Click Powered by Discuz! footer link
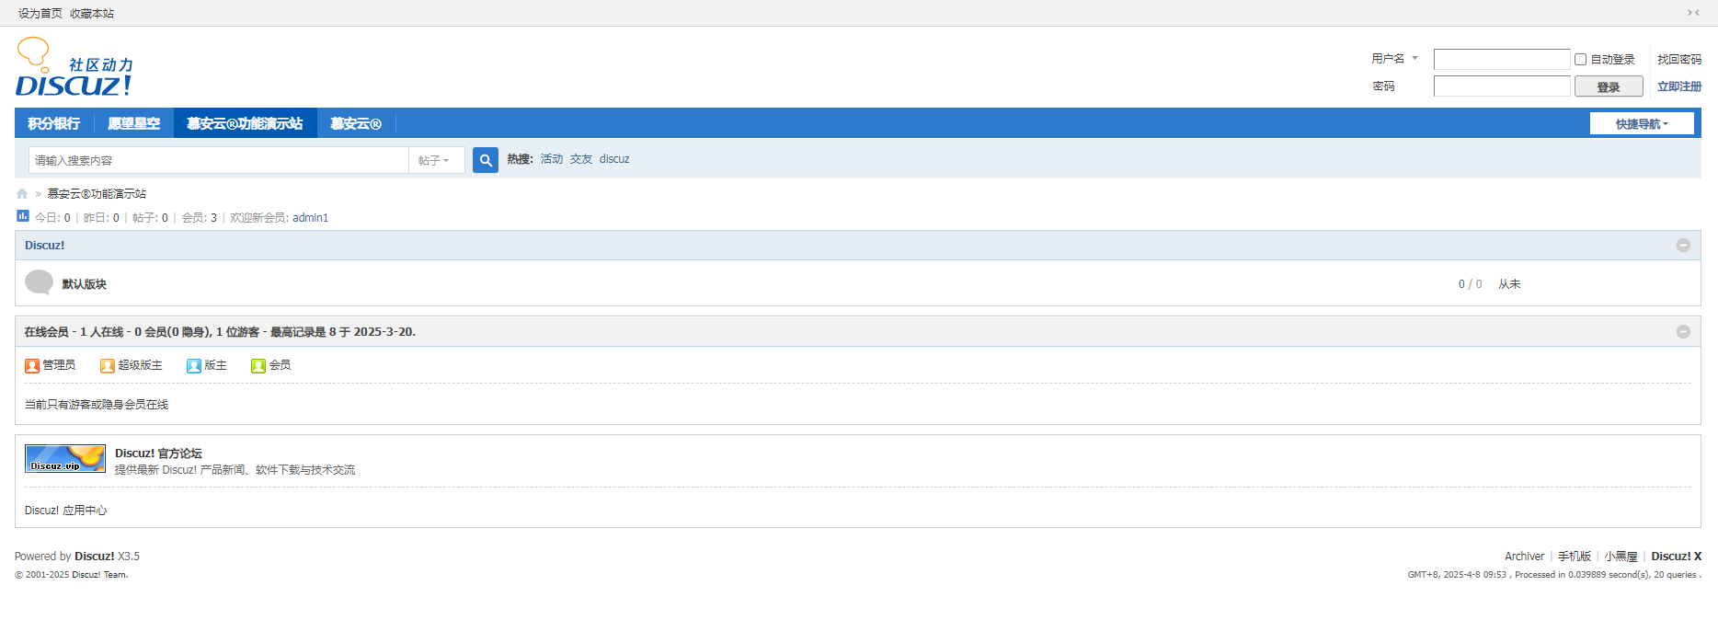1718x620 pixels. pyautogui.click(x=95, y=557)
